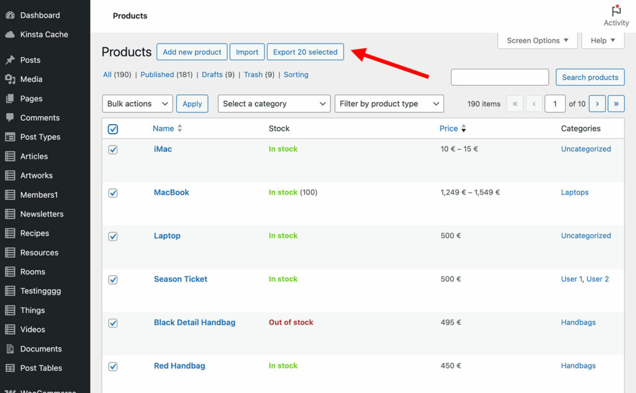This screenshot has height=393, width=636.
Task: Open the MacBook product link
Action: tap(171, 192)
